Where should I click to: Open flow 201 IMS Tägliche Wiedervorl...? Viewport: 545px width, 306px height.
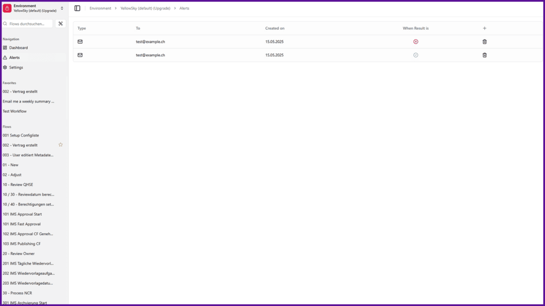click(x=28, y=263)
